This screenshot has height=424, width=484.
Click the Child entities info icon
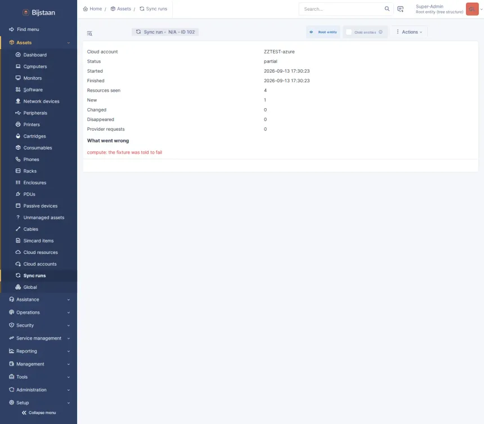(x=380, y=32)
